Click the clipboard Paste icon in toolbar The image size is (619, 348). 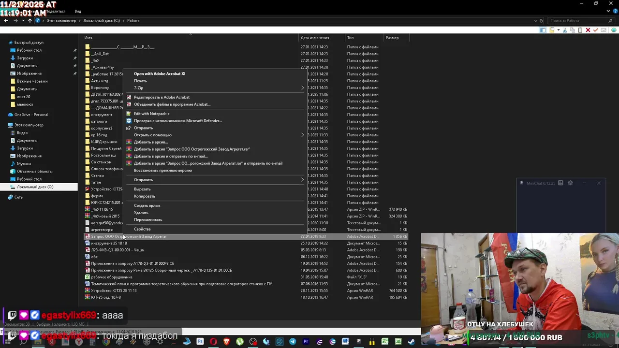point(580,30)
